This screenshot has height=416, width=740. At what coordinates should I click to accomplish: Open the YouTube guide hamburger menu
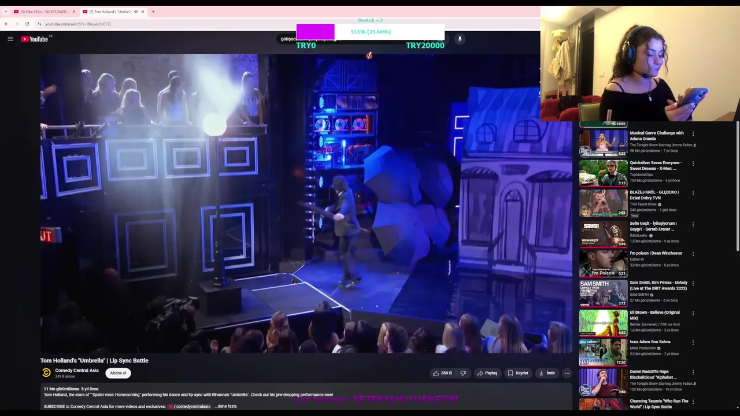pyautogui.click(x=10, y=39)
